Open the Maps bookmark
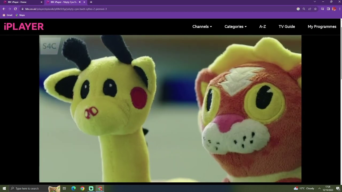342x192 pixels. (x=20, y=15)
